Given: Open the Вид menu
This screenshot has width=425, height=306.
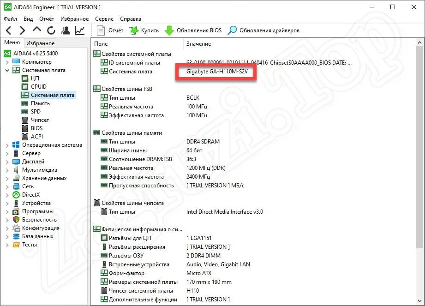Looking at the screenshot, I should (x=28, y=19).
